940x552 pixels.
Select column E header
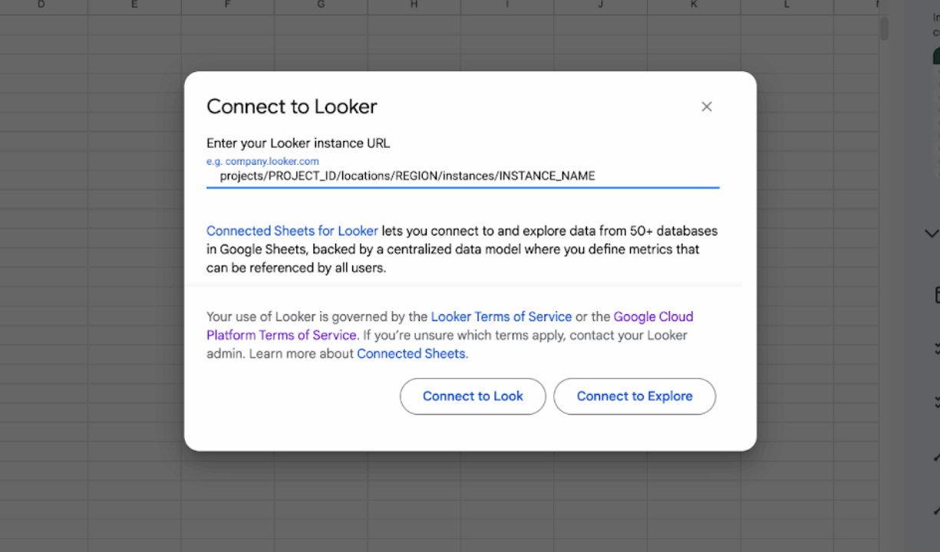coord(134,5)
